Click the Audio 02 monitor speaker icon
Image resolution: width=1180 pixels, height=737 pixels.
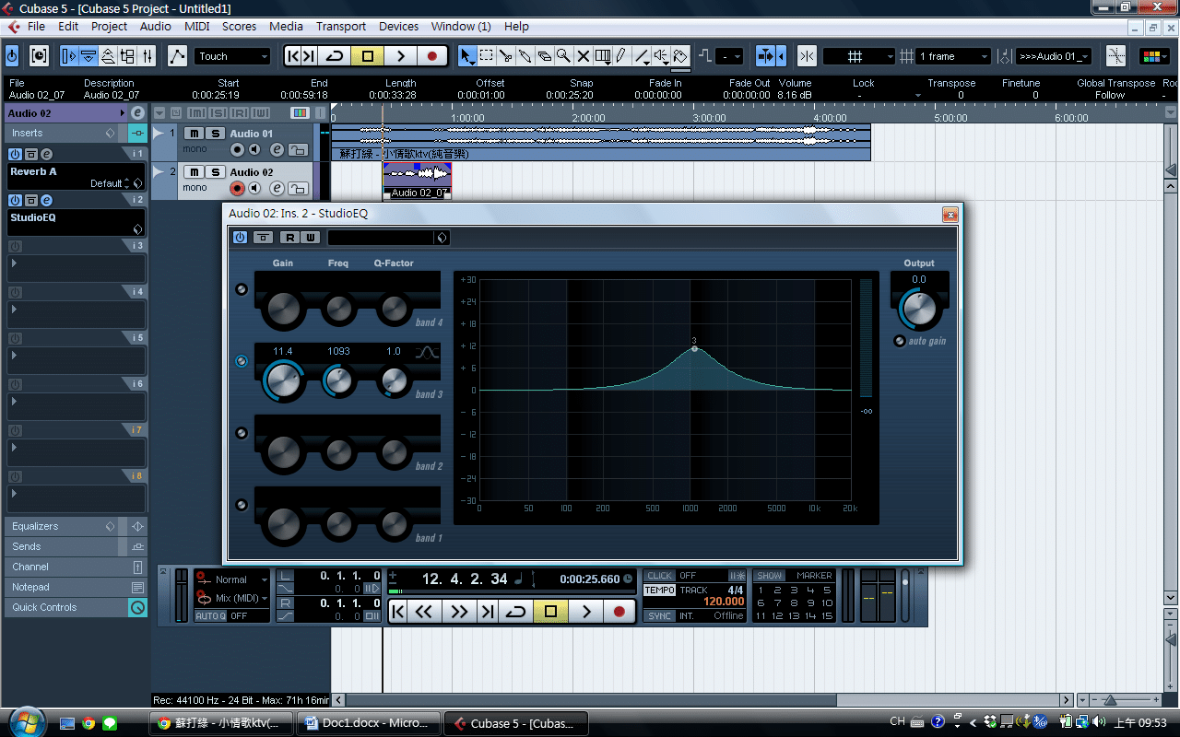coord(255,189)
